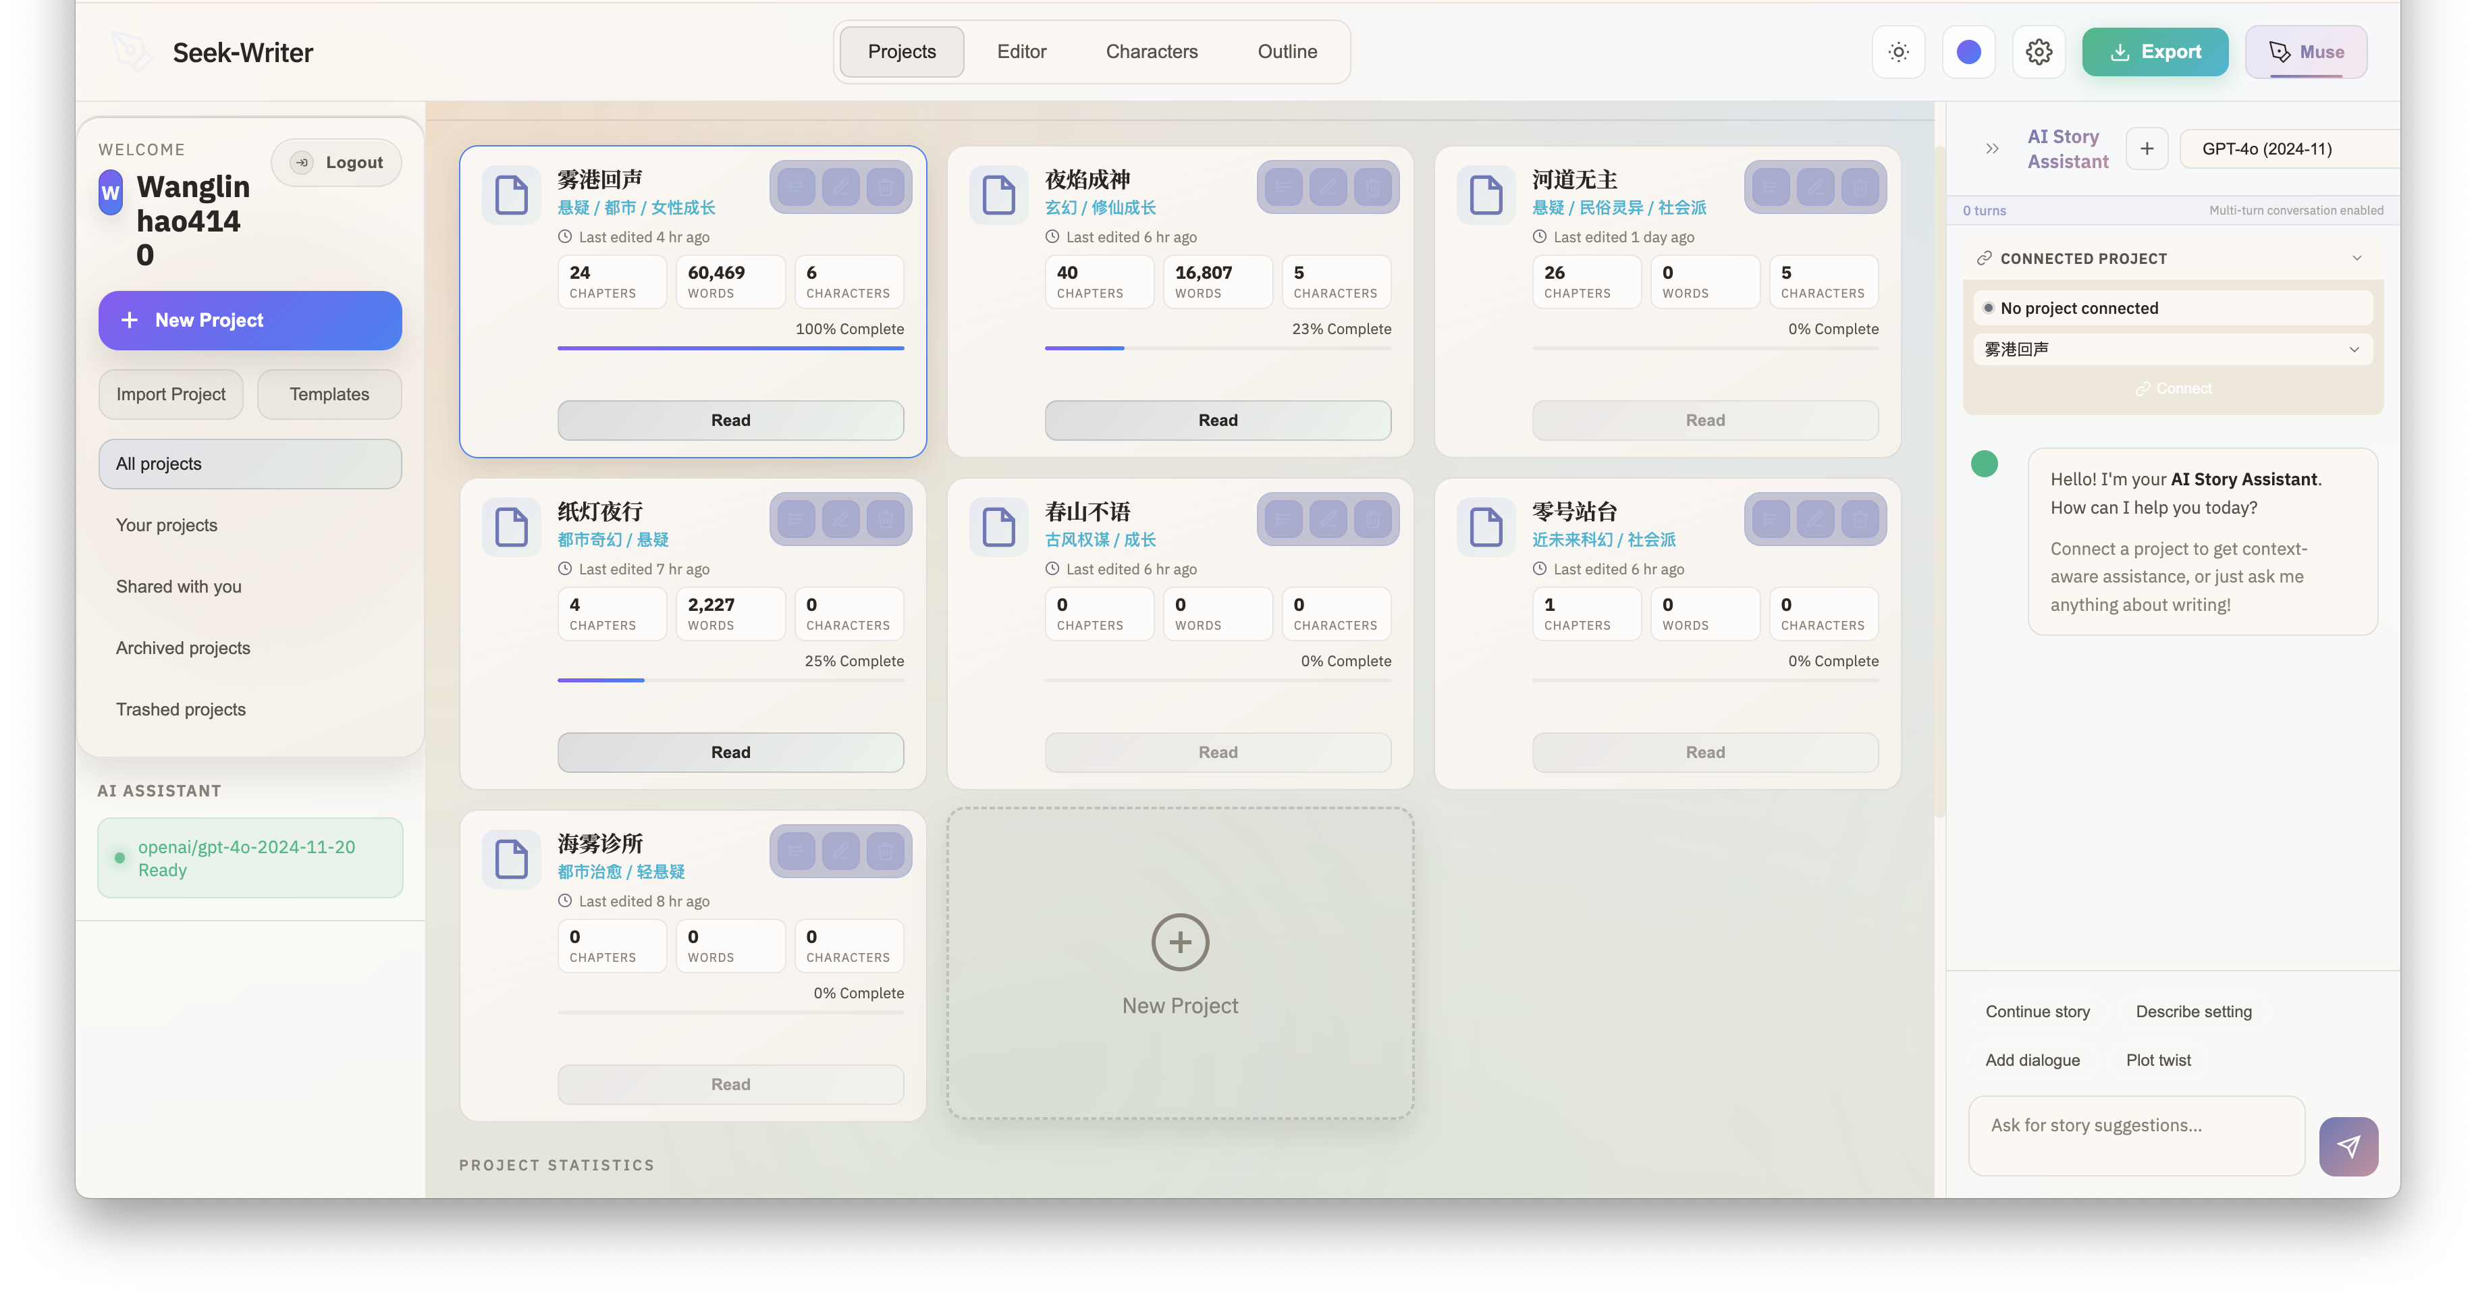Click Read on the 雾港回声 card
The image size is (2476, 1298).
click(x=730, y=421)
